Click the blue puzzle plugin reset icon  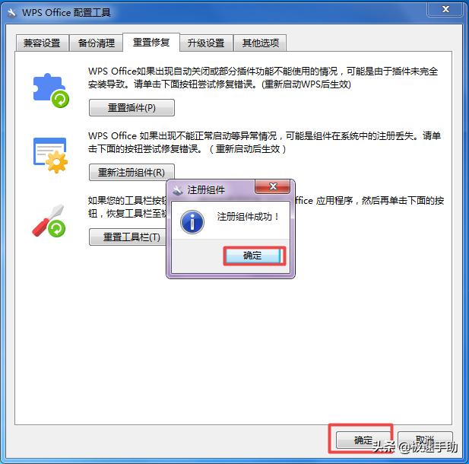click(51, 91)
